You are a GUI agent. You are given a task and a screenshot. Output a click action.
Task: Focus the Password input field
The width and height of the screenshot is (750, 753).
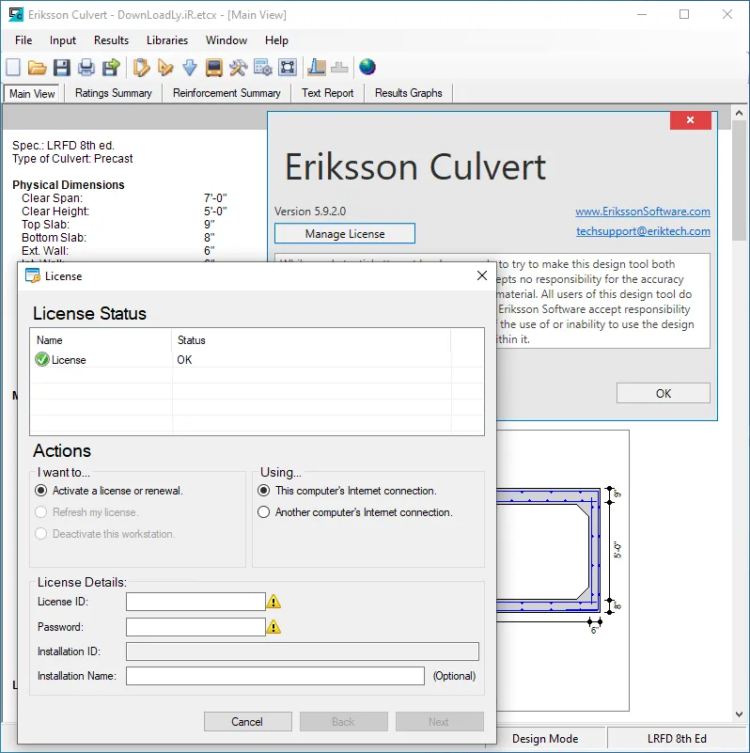click(x=195, y=627)
